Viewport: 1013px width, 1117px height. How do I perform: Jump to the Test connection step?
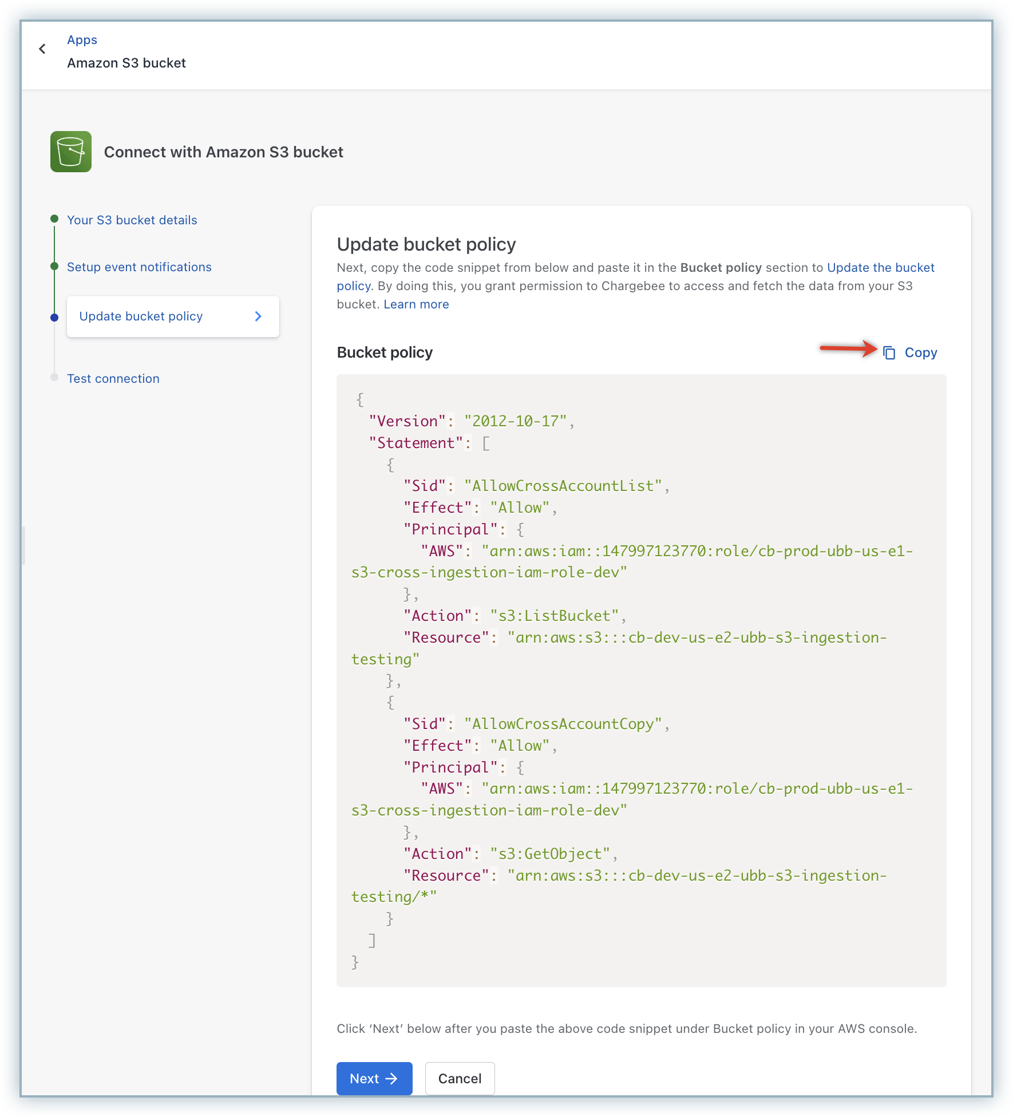point(113,379)
